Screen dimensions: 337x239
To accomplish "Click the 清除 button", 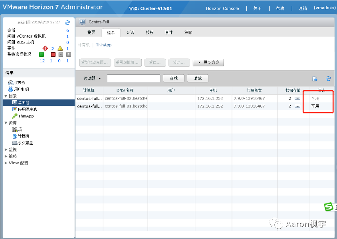I will click(x=198, y=78).
